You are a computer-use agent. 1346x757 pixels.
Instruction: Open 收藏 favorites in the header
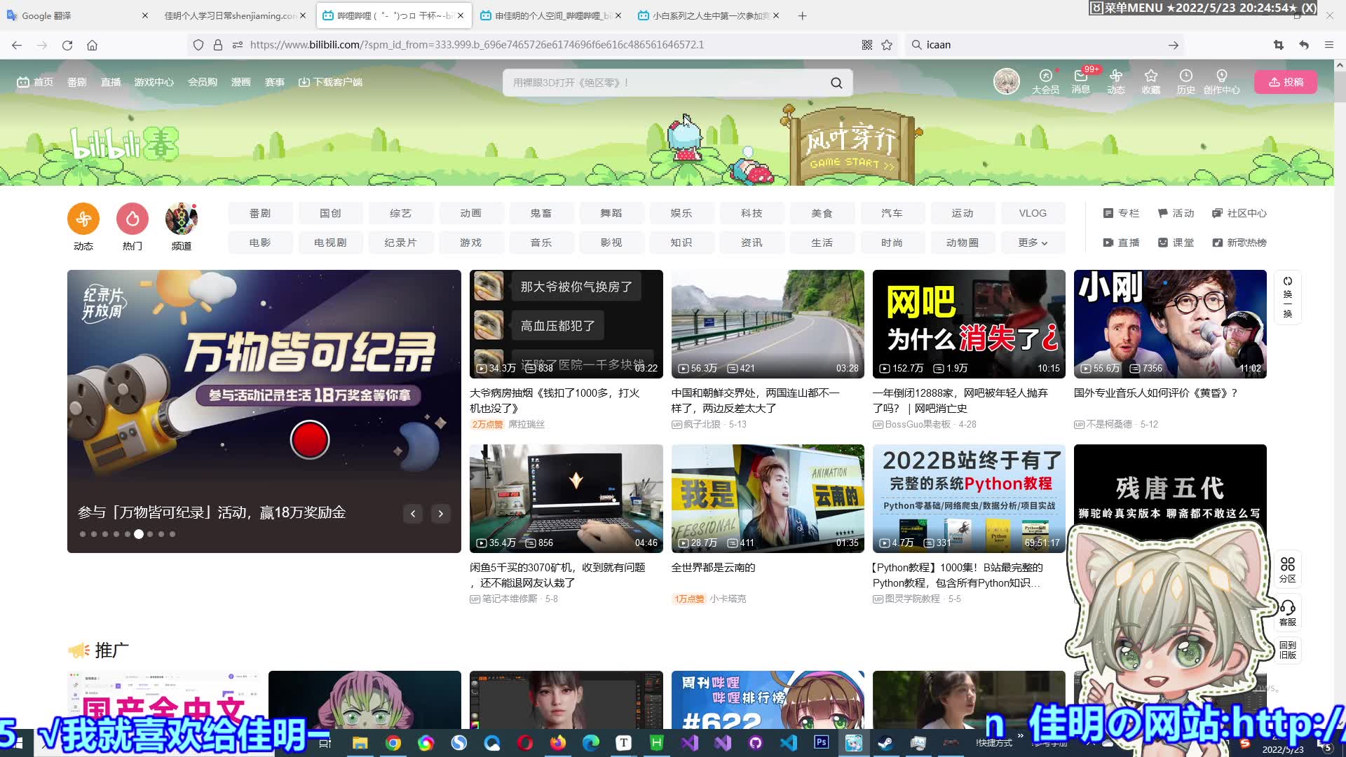tap(1150, 81)
